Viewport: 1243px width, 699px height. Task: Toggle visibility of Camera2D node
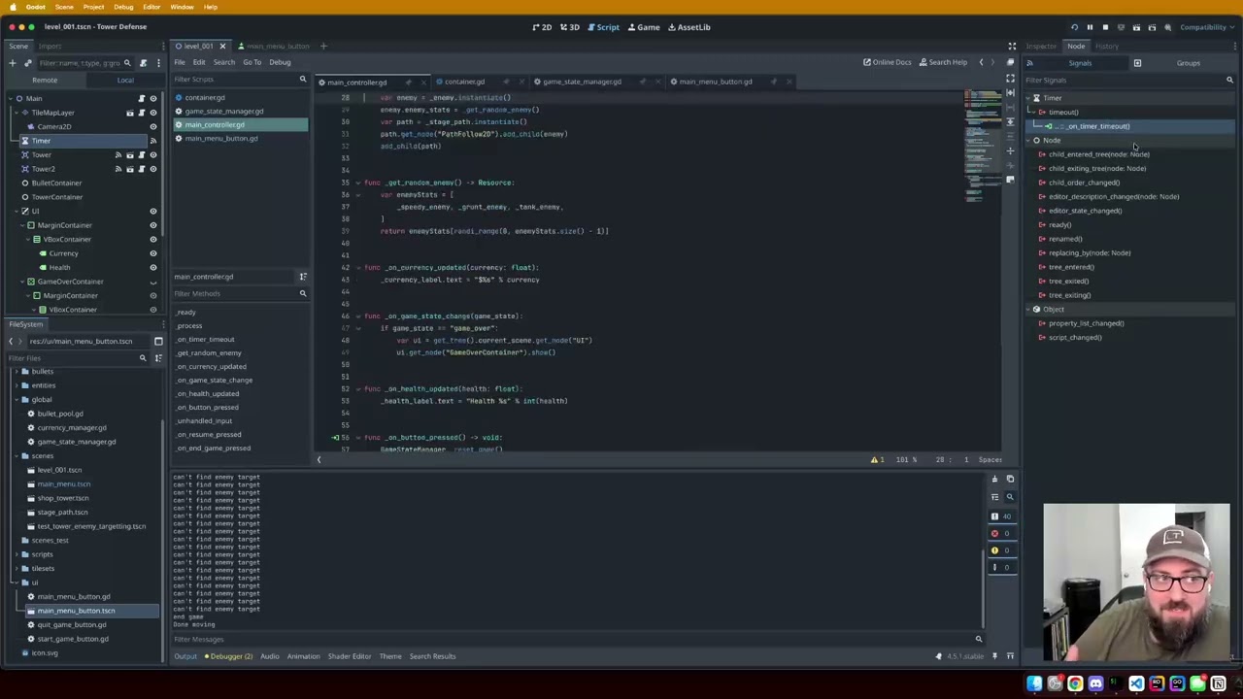153,127
